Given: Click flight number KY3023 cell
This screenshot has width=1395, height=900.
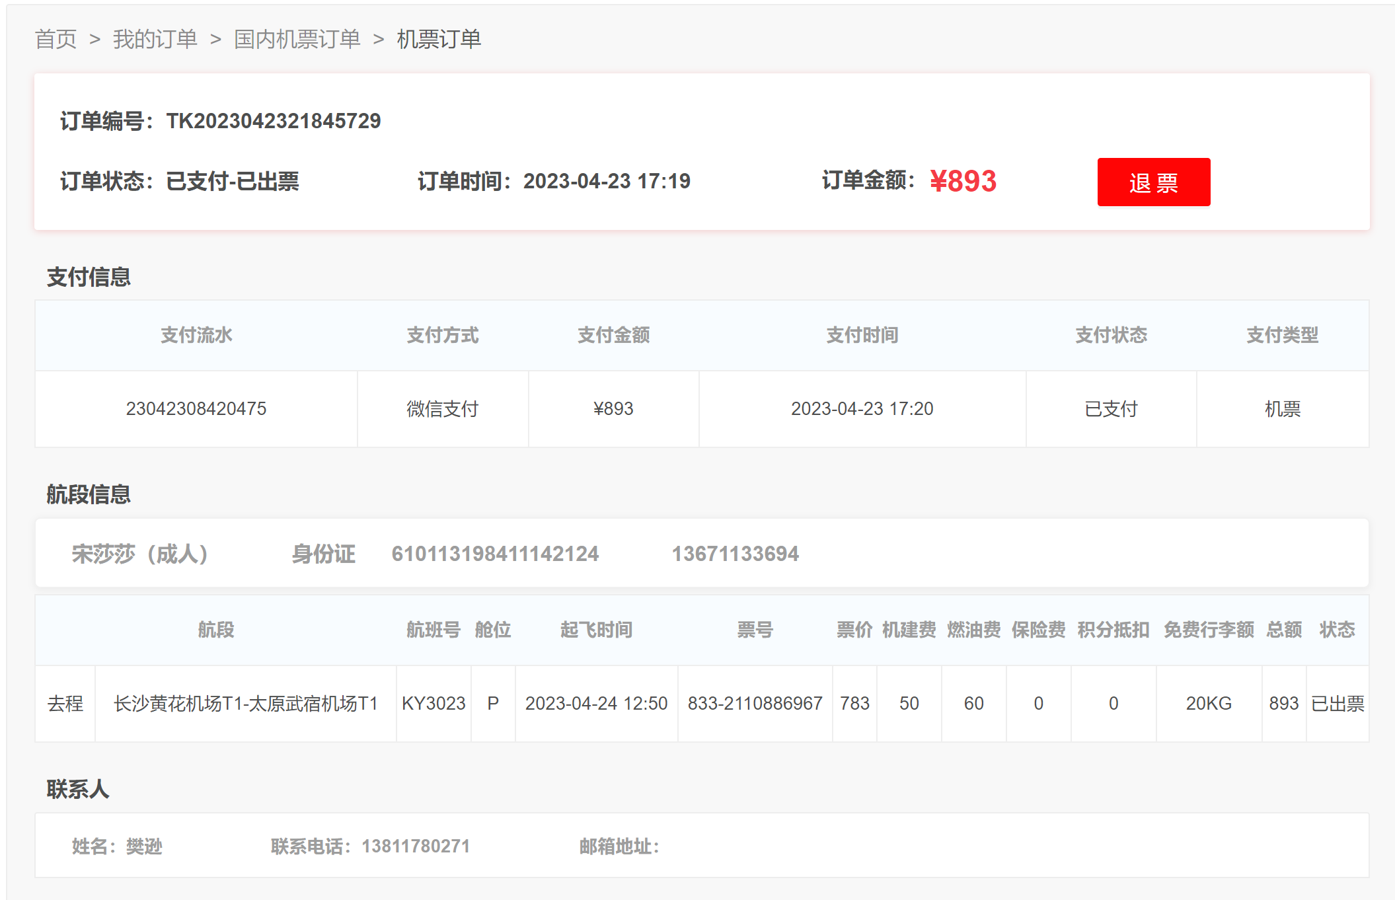Looking at the screenshot, I should [434, 704].
